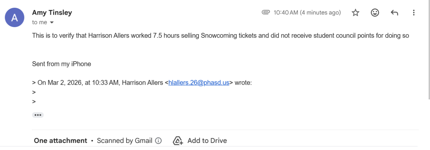The width and height of the screenshot is (430, 150).
Task: Expand recipient details arrow next to "to me"
Action: tap(52, 22)
